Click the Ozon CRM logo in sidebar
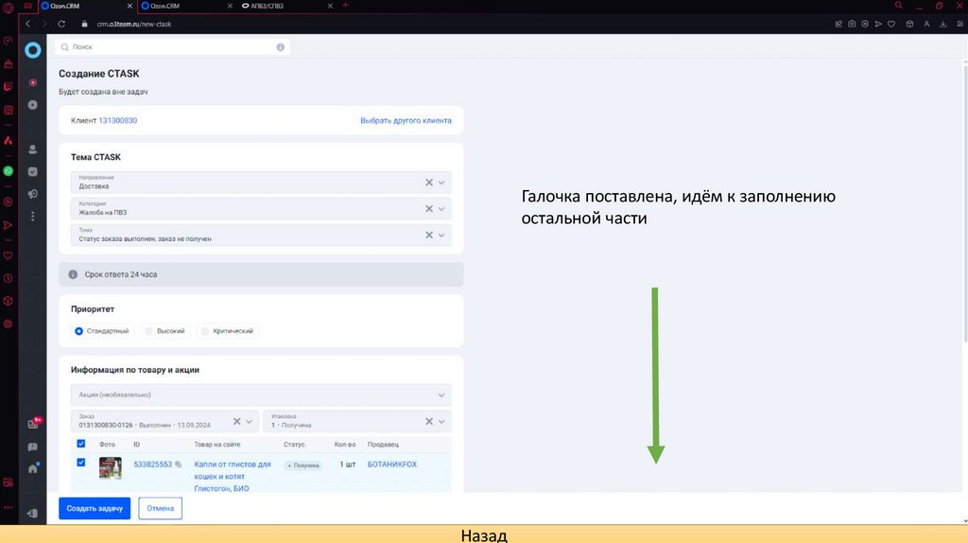This screenshot has width=968, height=543. tap(33, 50)
